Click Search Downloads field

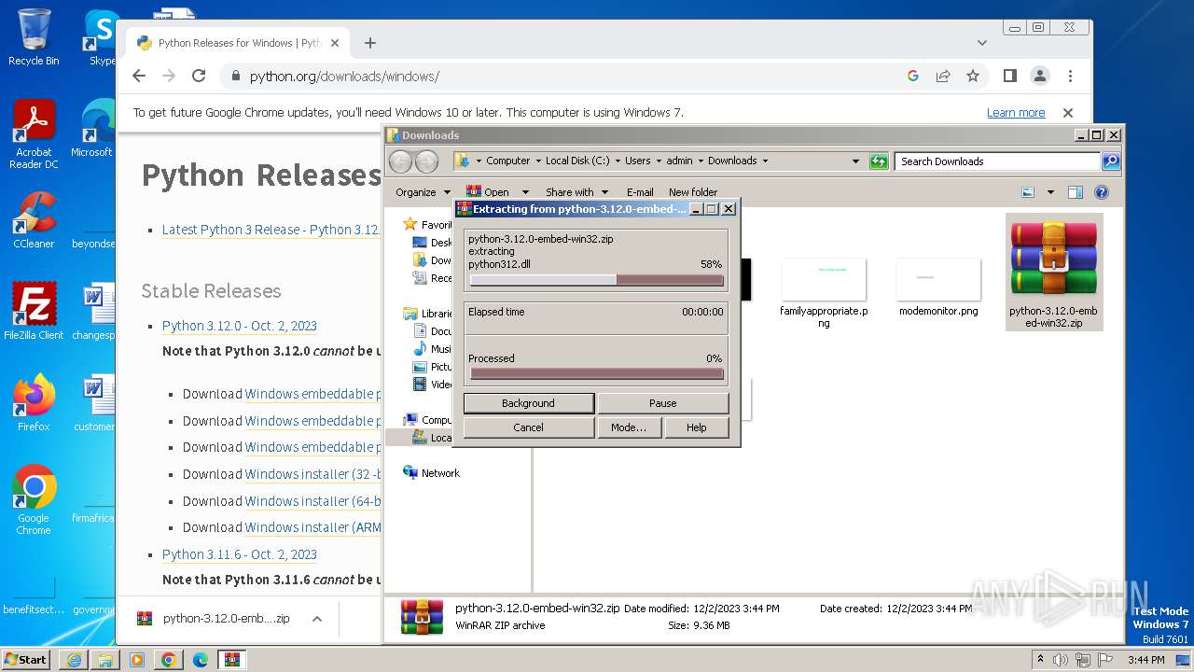[997, 161]
